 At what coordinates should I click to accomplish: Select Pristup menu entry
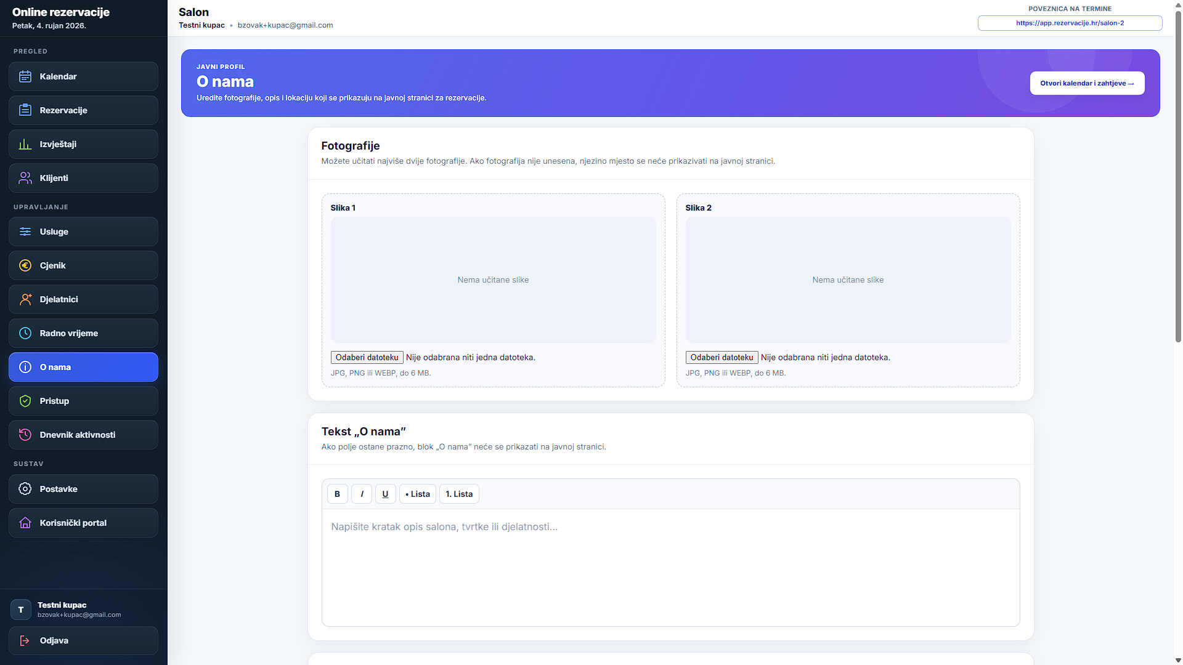pos(83,401)
